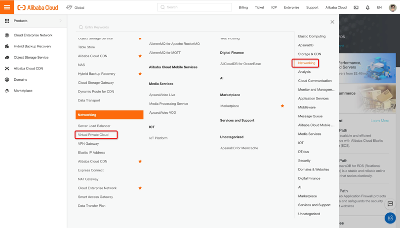Open the user avatar menu

[393, 7]
